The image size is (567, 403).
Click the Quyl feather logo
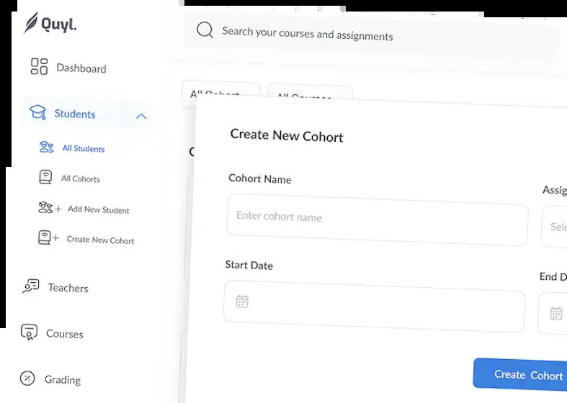[31, 23]
